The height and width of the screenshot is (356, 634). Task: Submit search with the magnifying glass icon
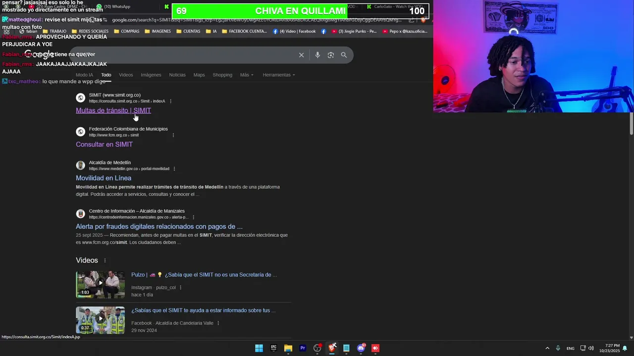click(x=344, y=55)
